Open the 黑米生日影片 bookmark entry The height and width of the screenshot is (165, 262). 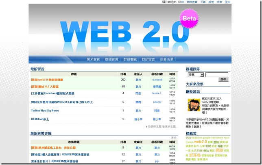[55, 161]
